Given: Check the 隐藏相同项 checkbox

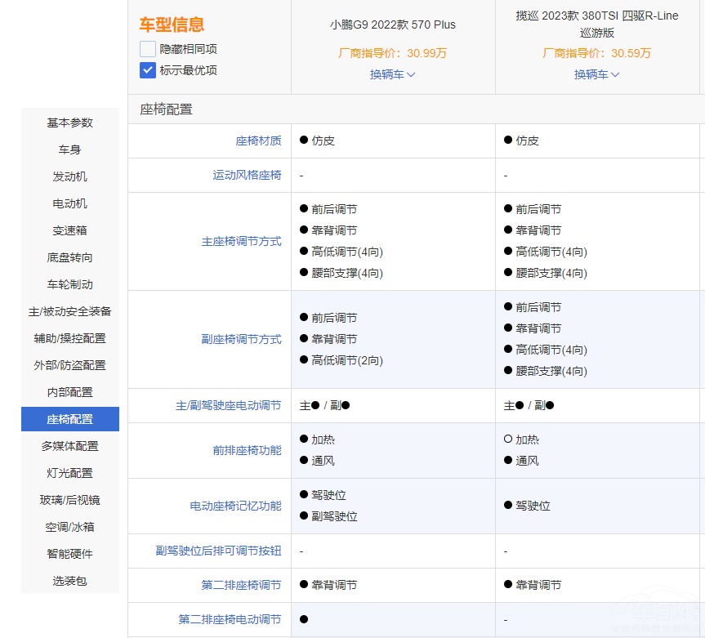Looking at the screenshot, I should (x=148, y=49).
